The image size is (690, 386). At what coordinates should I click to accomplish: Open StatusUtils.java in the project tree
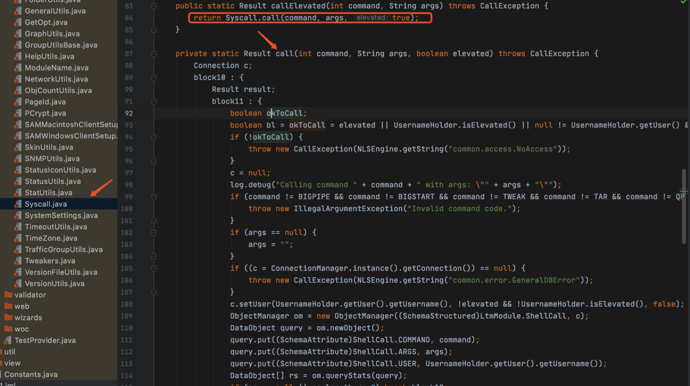tap(53, 182)
